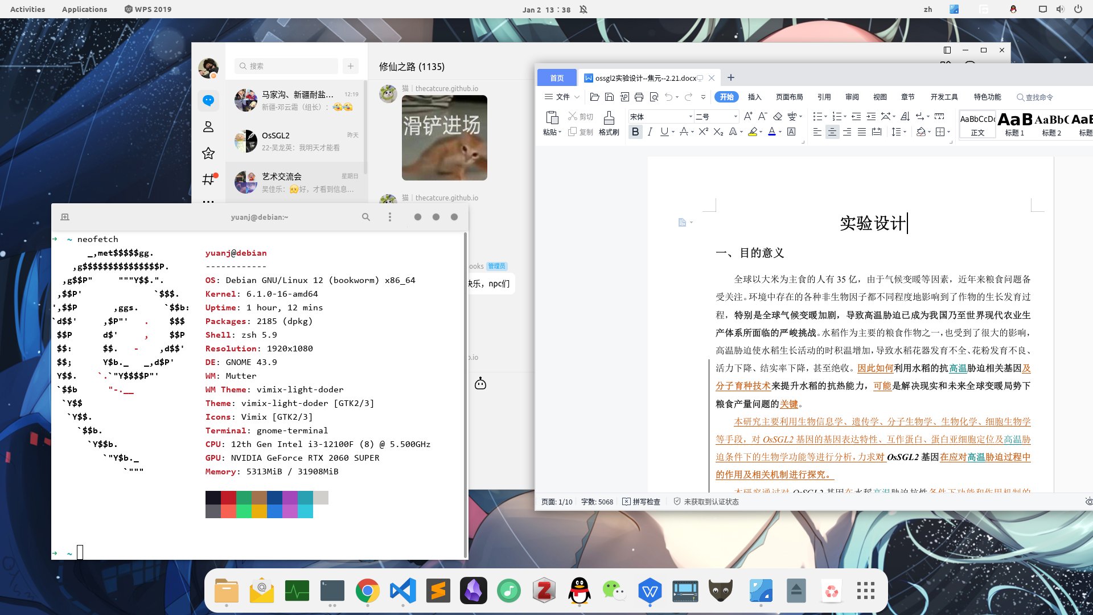Viewport: 1093px width, 615px height.
Task: Expand the font color dropdown arrow
Action: point(780,132)
